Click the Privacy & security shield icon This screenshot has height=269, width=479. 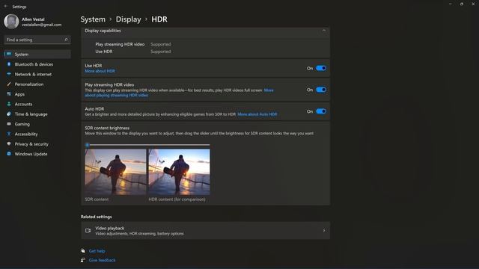(9, 143)
